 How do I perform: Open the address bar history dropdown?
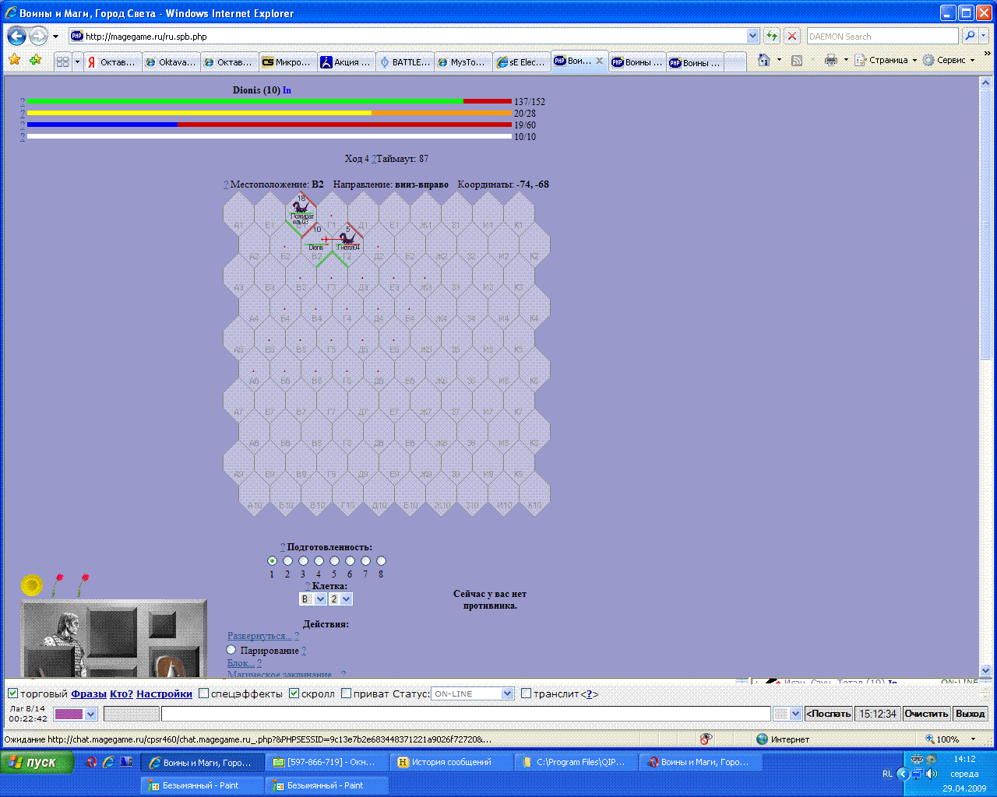coord(752,36)
